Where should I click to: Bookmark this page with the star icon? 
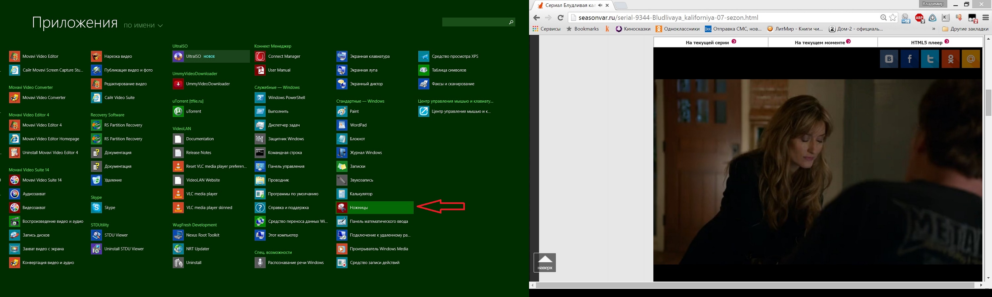[x=893, y=18]
